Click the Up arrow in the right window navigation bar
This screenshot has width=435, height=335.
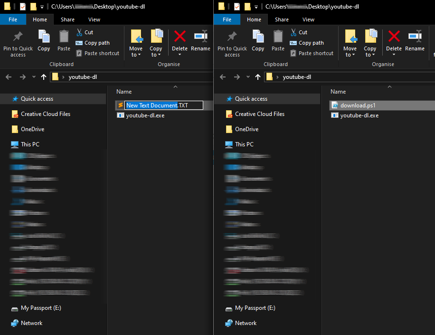point(258,77)
